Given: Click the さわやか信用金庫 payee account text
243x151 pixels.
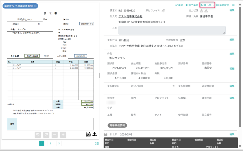Looking at the screenshot, I should coord(151,46).
